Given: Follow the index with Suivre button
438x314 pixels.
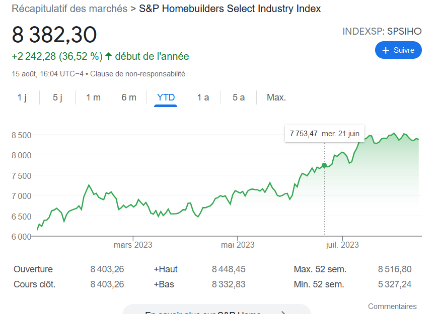Looking at the screenshot, I should click(x=398, y=50).
